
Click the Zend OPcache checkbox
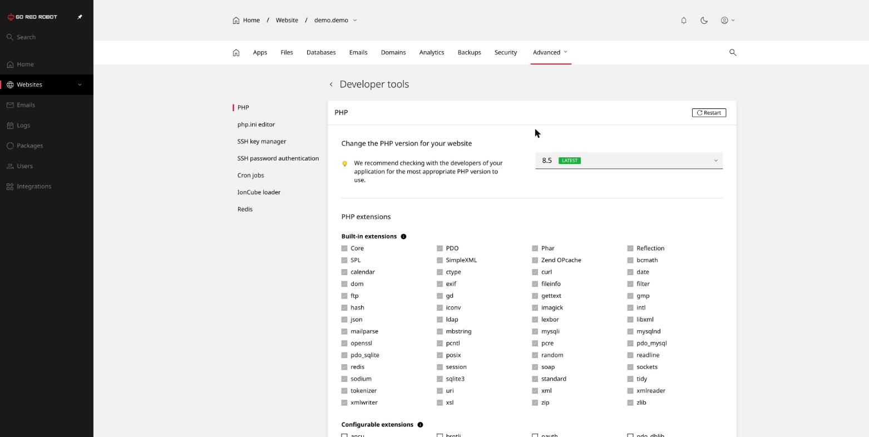pyautogui.click(x=535, y=260)
